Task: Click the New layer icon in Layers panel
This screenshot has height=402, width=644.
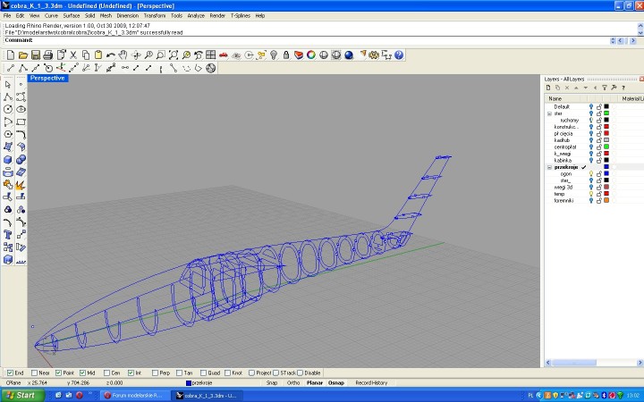Action: click(x=548, y=88)
